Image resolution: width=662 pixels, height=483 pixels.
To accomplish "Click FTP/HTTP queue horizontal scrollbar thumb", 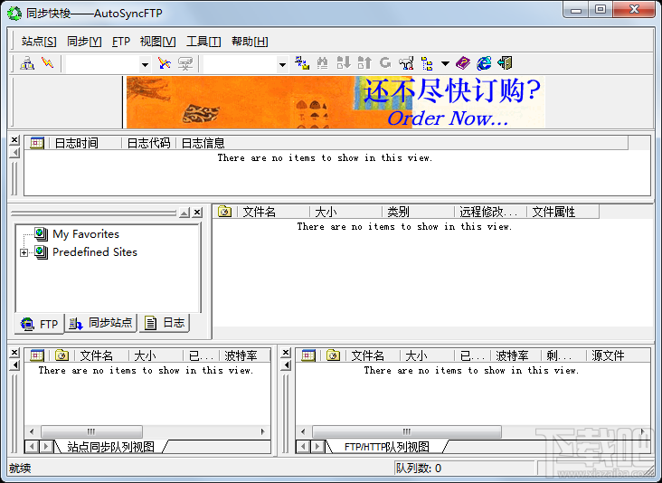I will (407, 431).
